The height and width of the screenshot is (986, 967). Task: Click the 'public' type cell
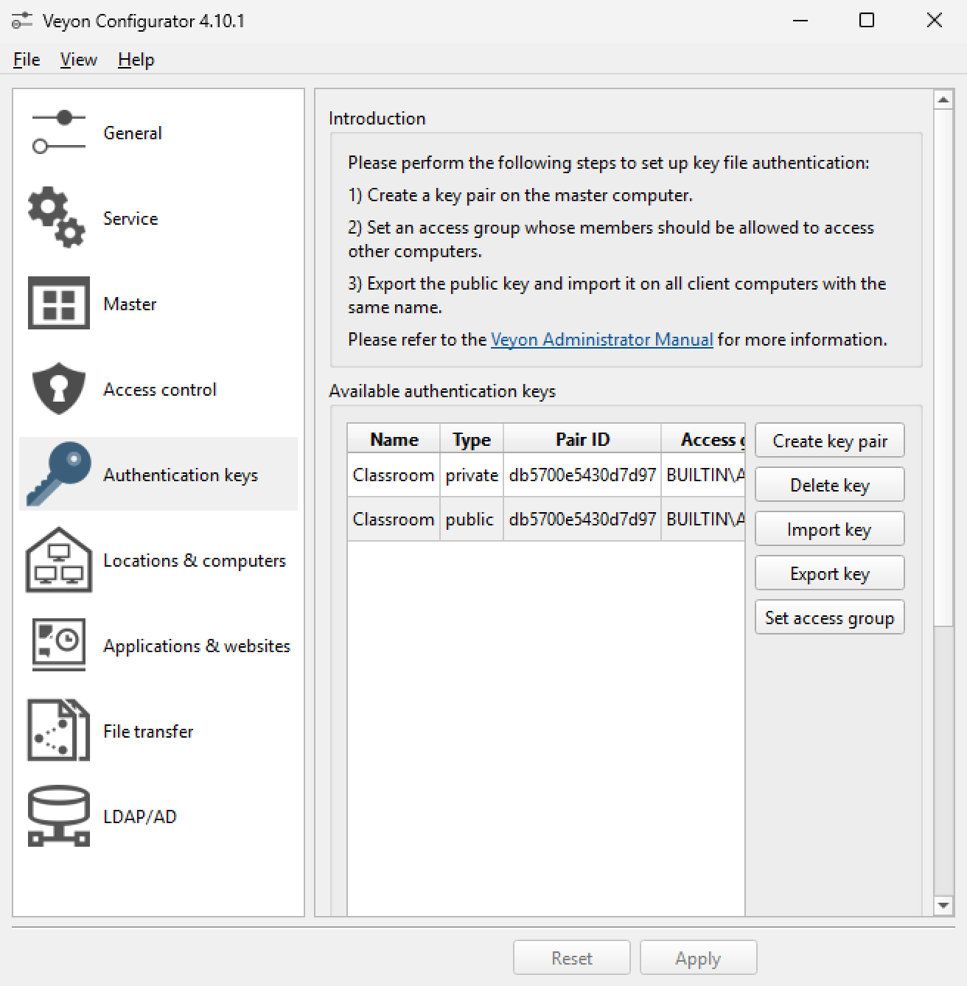(472, 520)
